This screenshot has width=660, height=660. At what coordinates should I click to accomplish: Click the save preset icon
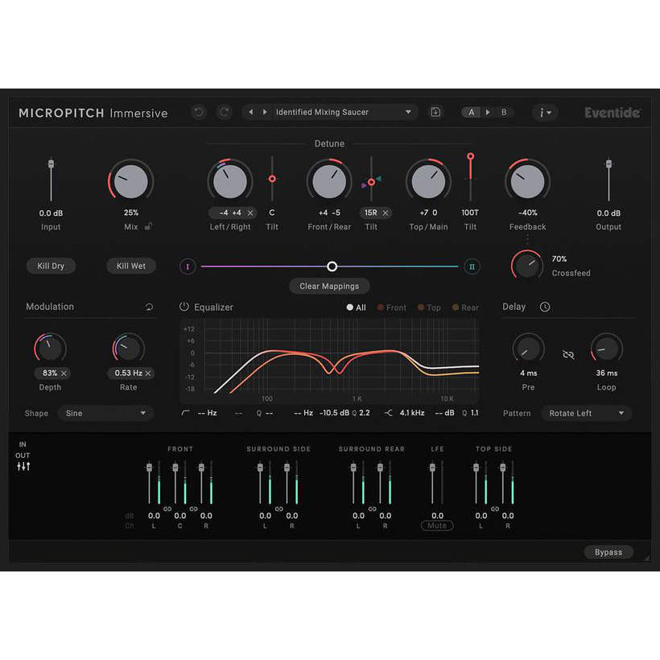(x=435, y=112)
